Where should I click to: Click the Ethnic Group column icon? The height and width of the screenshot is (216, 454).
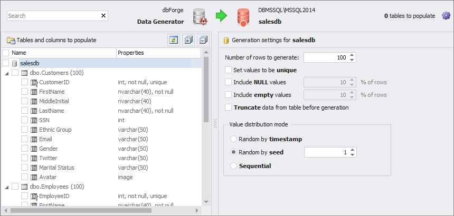pyautogui.click(x=34, y=130)
